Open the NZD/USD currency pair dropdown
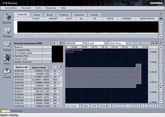 click(84, 43)
